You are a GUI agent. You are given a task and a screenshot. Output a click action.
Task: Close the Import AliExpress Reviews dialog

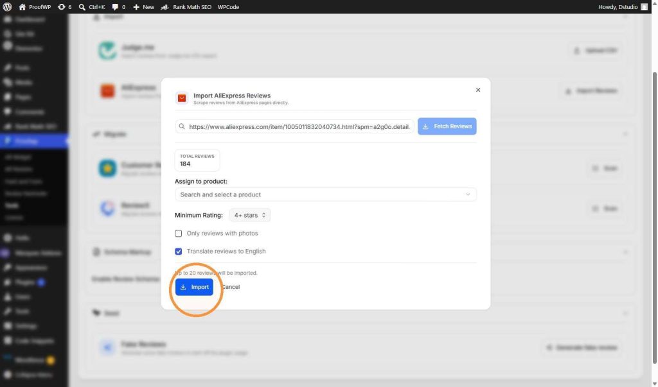pos(478,90)
